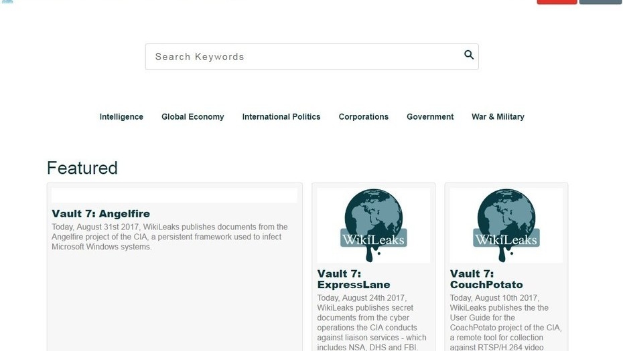This screenshot has width=623, height=351.
Task: Navigate to the Government category
Action: coord(429,117)
